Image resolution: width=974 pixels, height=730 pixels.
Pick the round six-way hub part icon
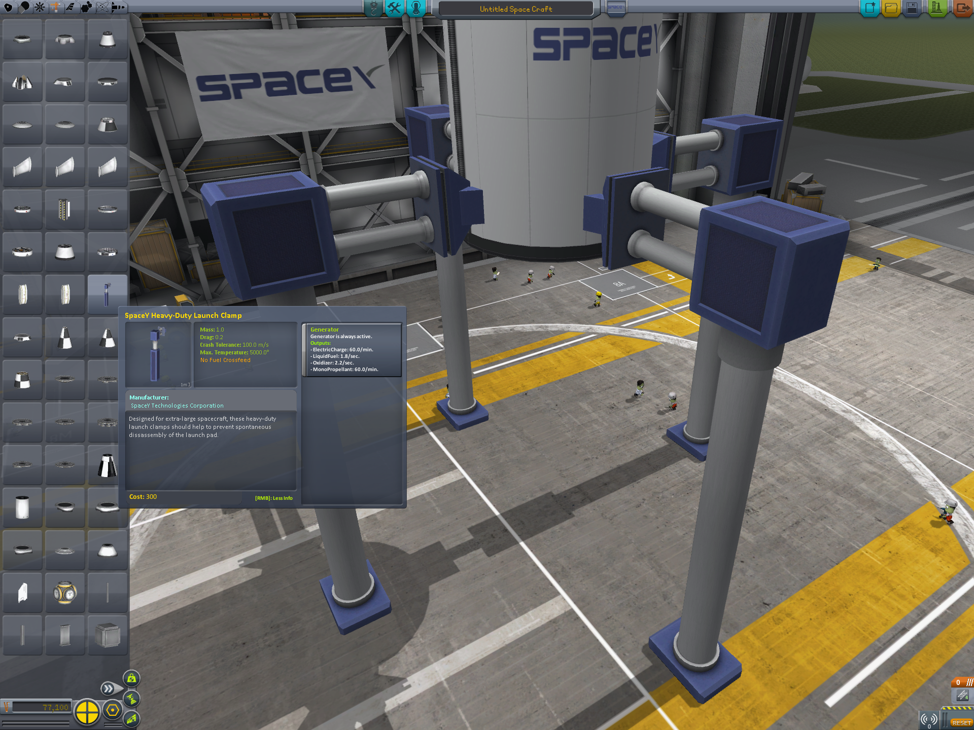point(64,593)
